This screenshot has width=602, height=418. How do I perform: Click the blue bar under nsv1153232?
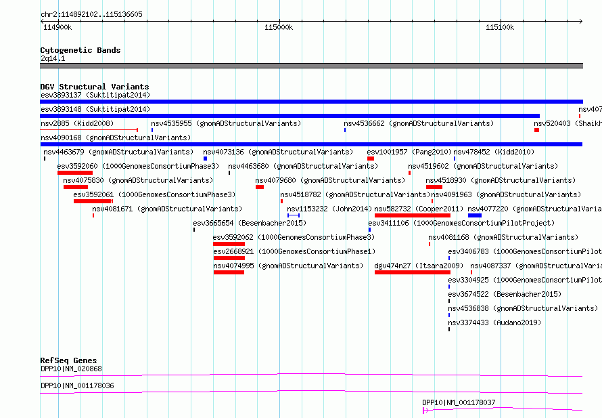(x=294, y=215)
